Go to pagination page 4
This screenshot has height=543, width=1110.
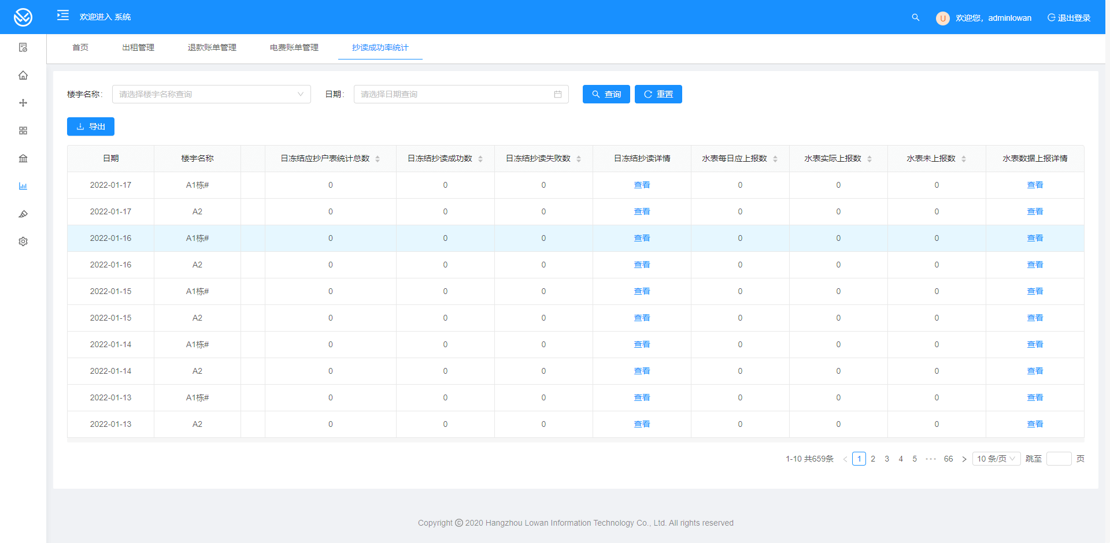coord(901,459)
